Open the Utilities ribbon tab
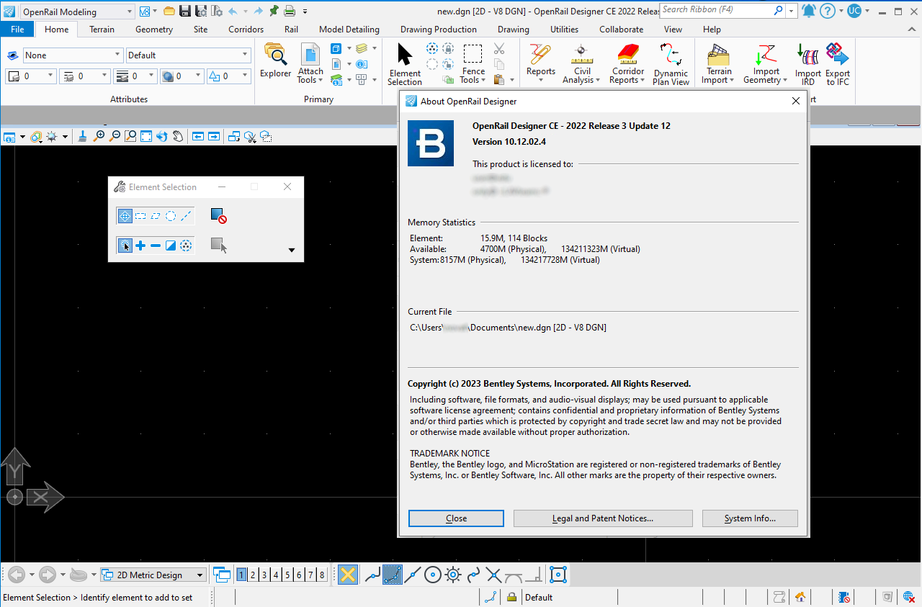The height and width of the screenshot is (607, 922). [564, 30]
